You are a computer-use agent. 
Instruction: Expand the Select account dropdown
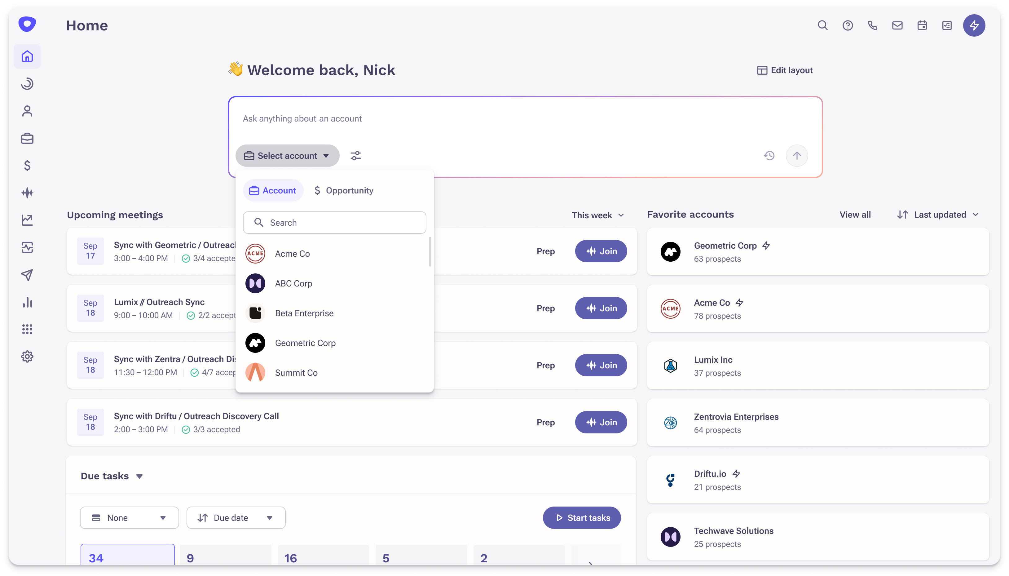coord(287,156)
